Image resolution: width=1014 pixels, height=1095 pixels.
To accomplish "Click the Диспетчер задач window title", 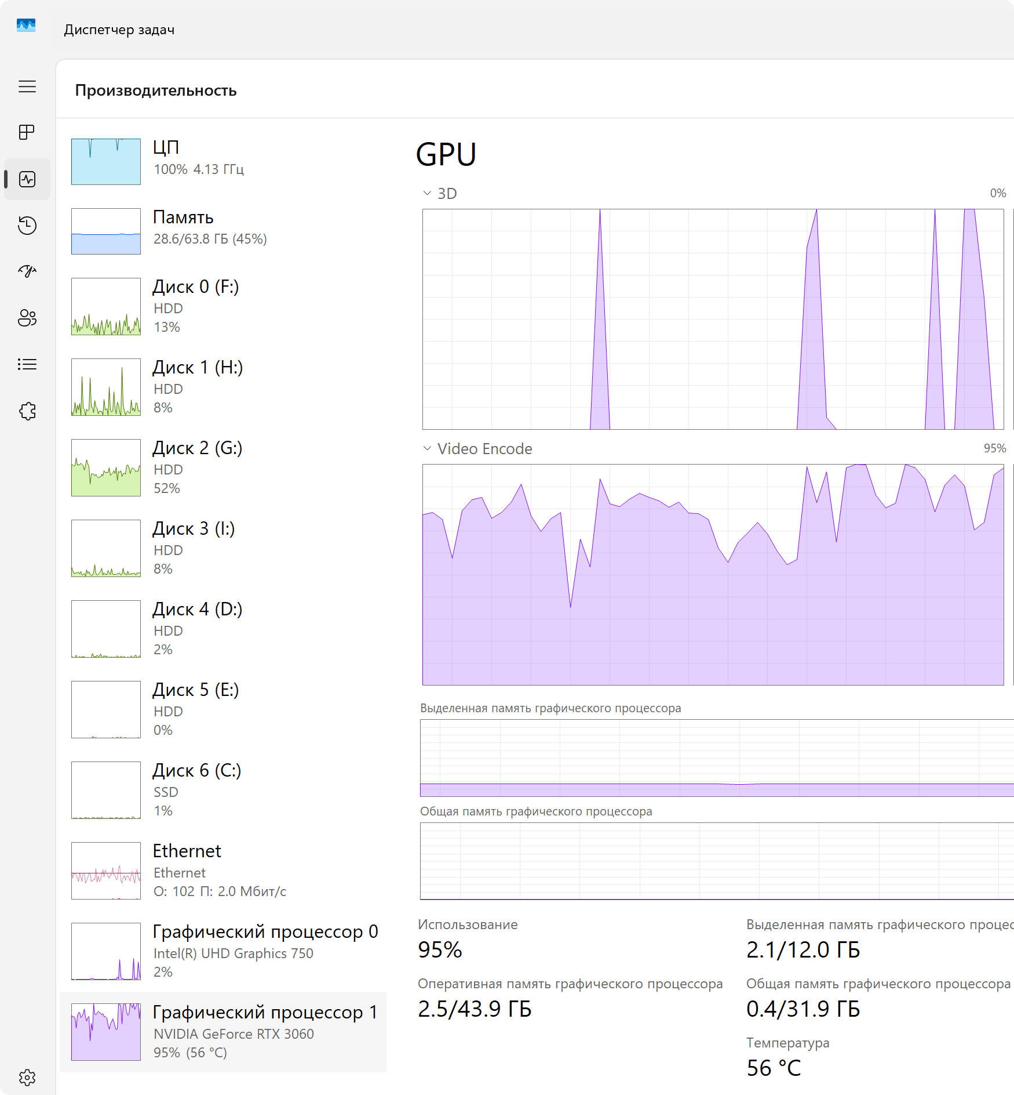I will tap(119, 30).
